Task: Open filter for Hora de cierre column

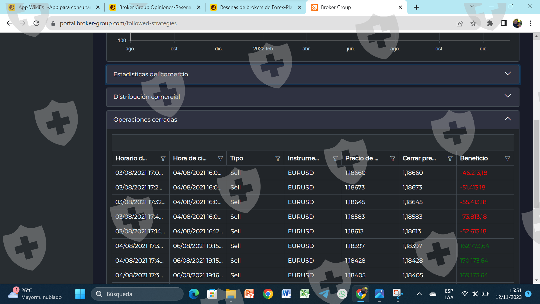Action: pyautogui.click(x=220, y=158)
